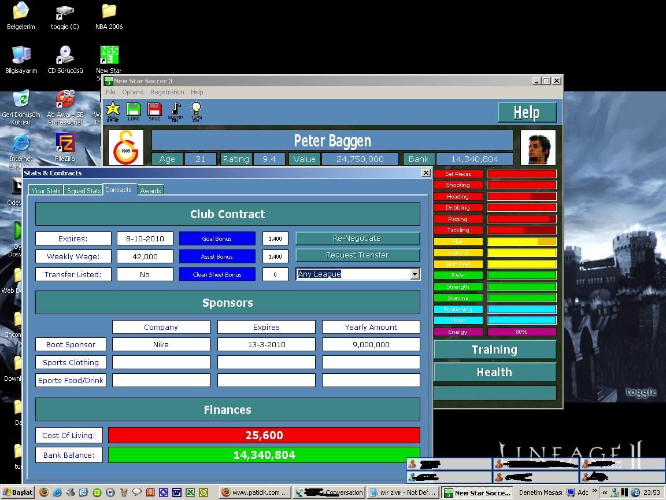Click the Request Transfer button

pos(357,255)
